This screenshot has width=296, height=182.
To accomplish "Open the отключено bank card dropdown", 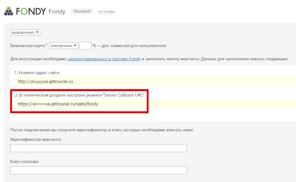I will pyautogui.click(x=64, y=45).
